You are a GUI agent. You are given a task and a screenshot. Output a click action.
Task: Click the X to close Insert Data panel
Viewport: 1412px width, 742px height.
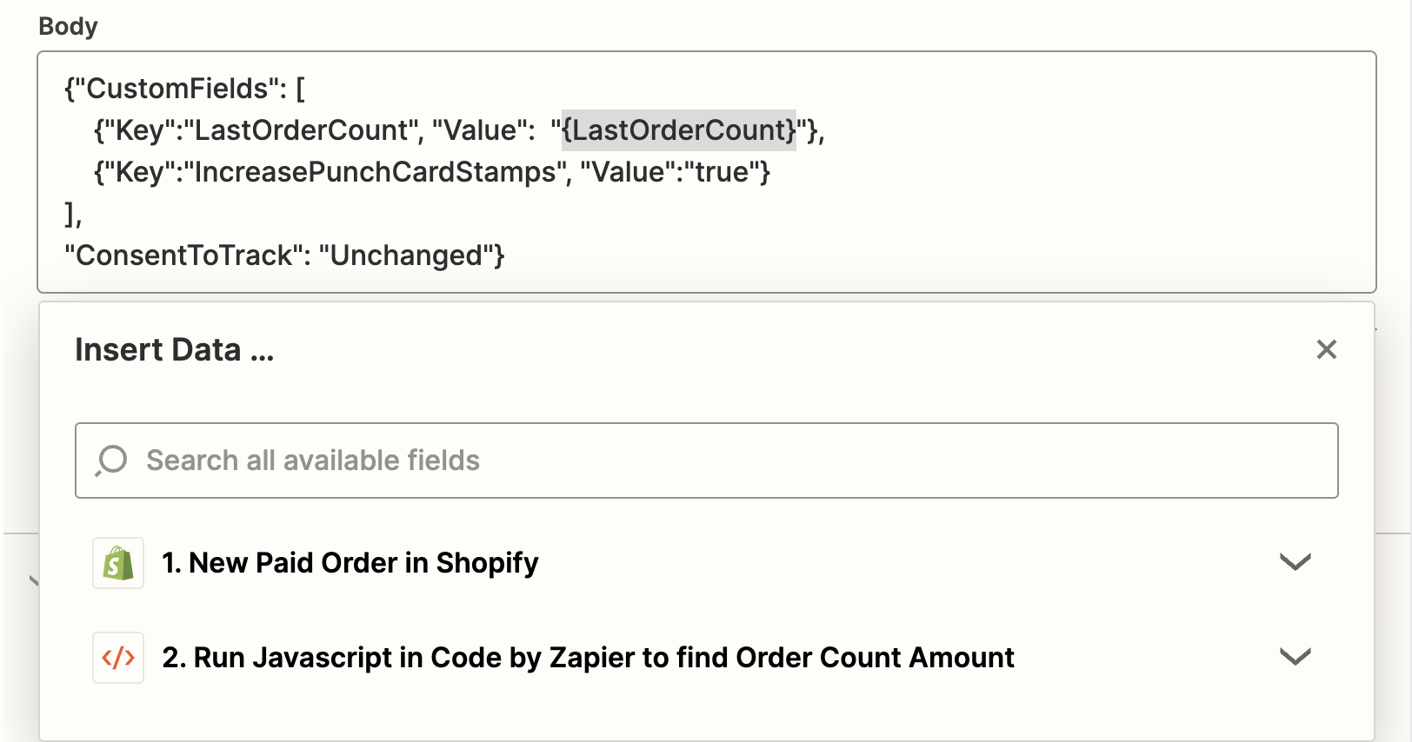[1325, 349]
